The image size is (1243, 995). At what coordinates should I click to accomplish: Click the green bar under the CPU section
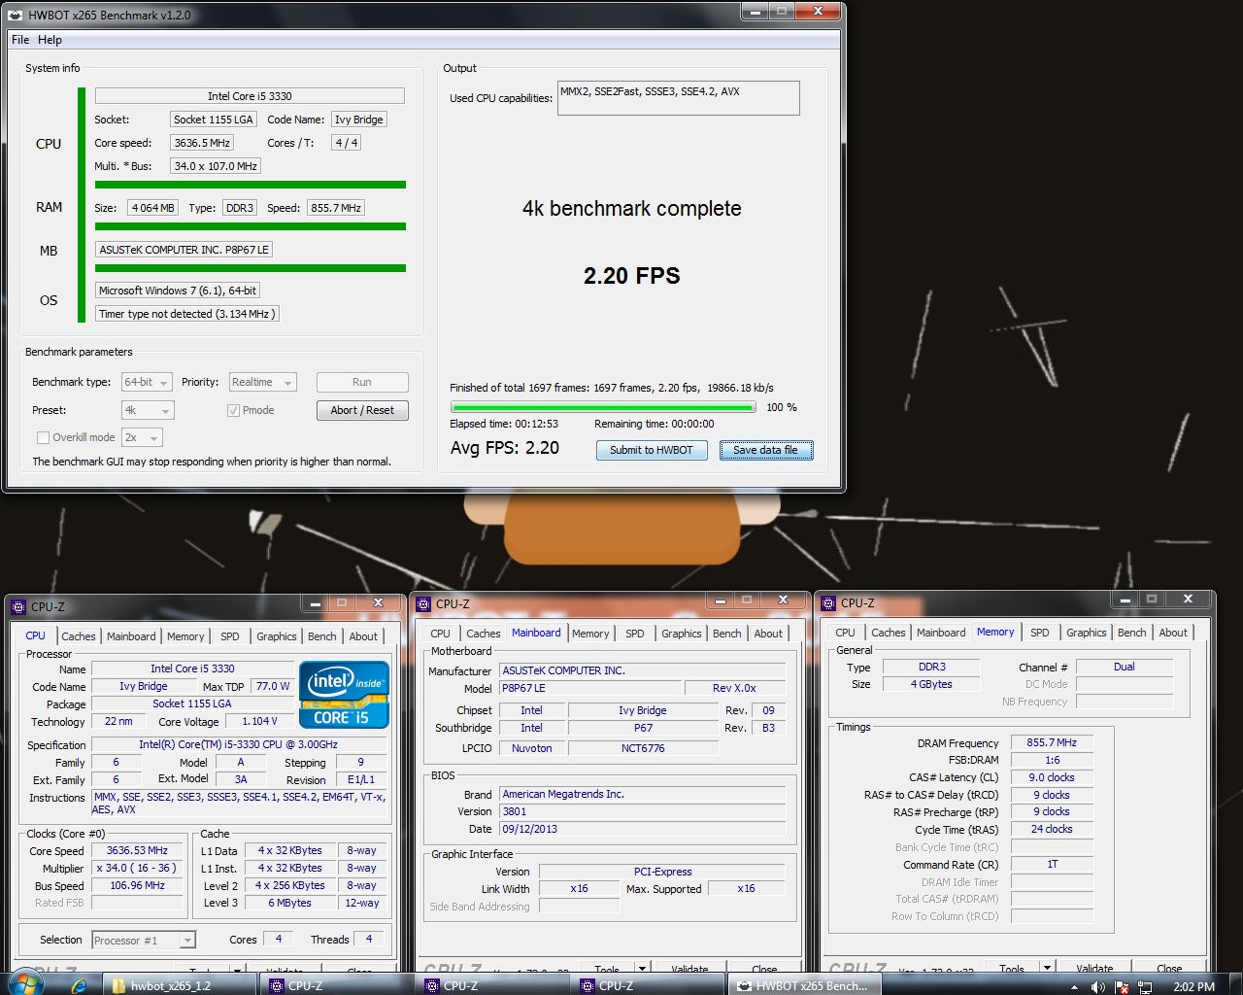pos(251,185)
